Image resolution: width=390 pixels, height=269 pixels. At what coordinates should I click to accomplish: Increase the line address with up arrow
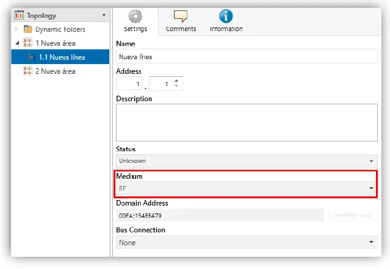tap(176, 81)
